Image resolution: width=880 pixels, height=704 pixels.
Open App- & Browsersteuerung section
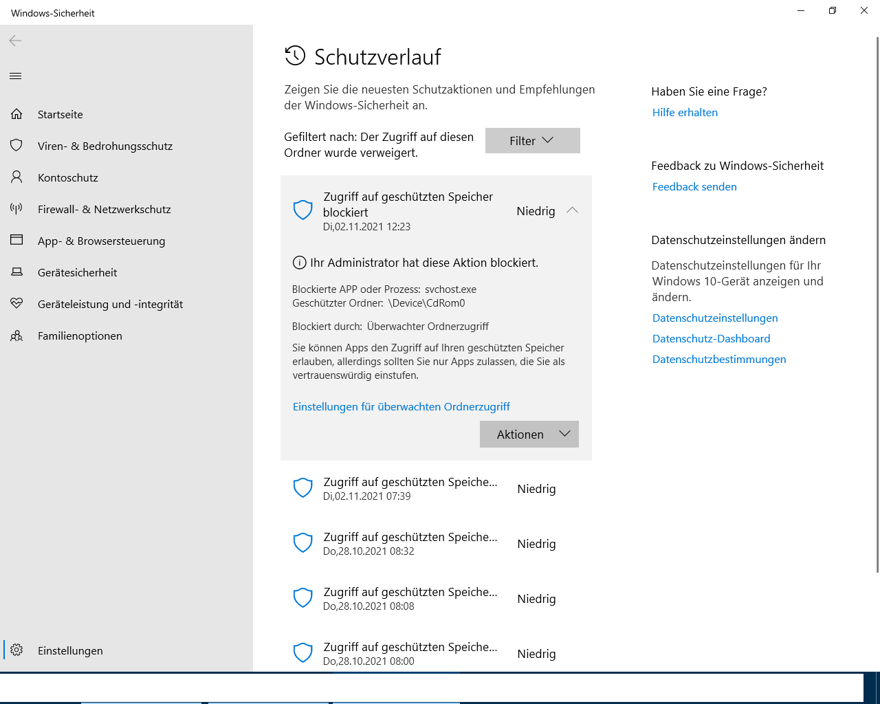click(126, 241)
